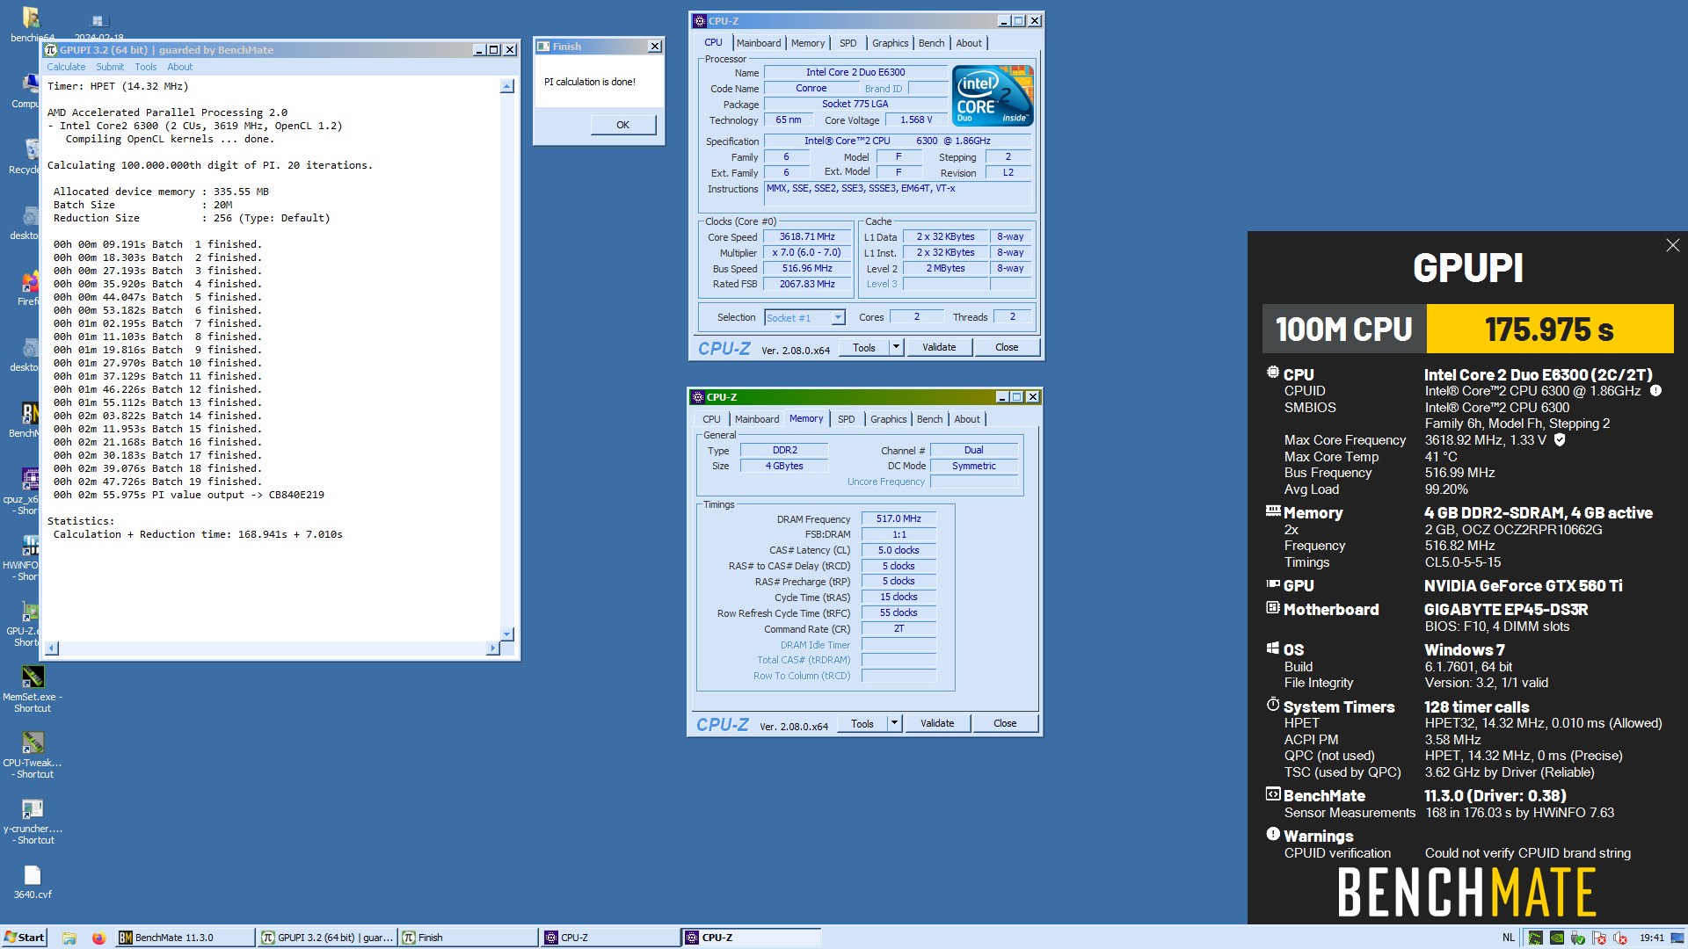Image resolution: width=1688 pixels, height=949 pixels.
Task: Click the 19:41 clock in the system tray
Action: coord(1652,938)
